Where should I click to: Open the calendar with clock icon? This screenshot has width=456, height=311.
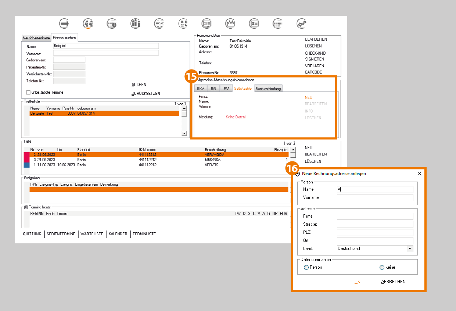coord(112,24)
